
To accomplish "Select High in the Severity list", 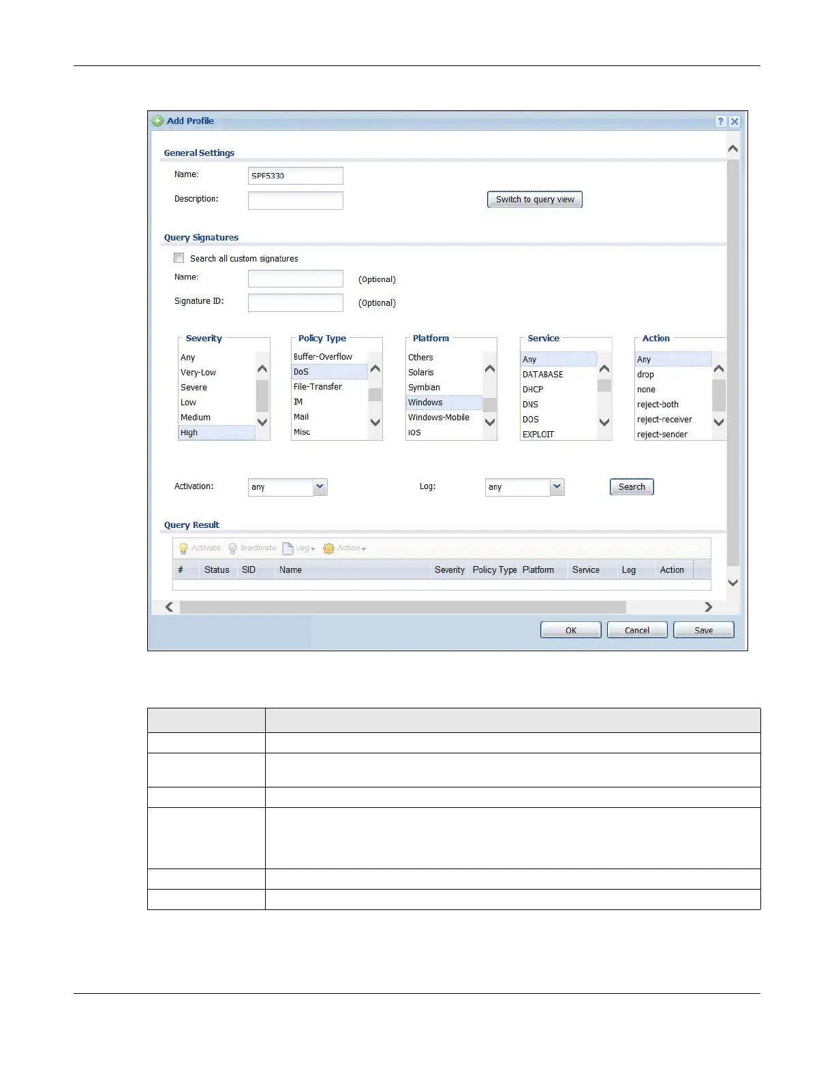I will click(189, 433).
